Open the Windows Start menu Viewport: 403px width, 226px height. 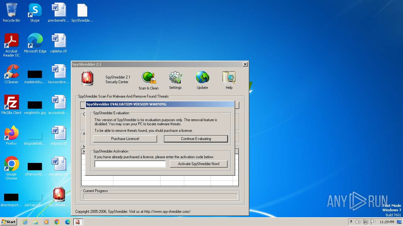click(9, 222)
